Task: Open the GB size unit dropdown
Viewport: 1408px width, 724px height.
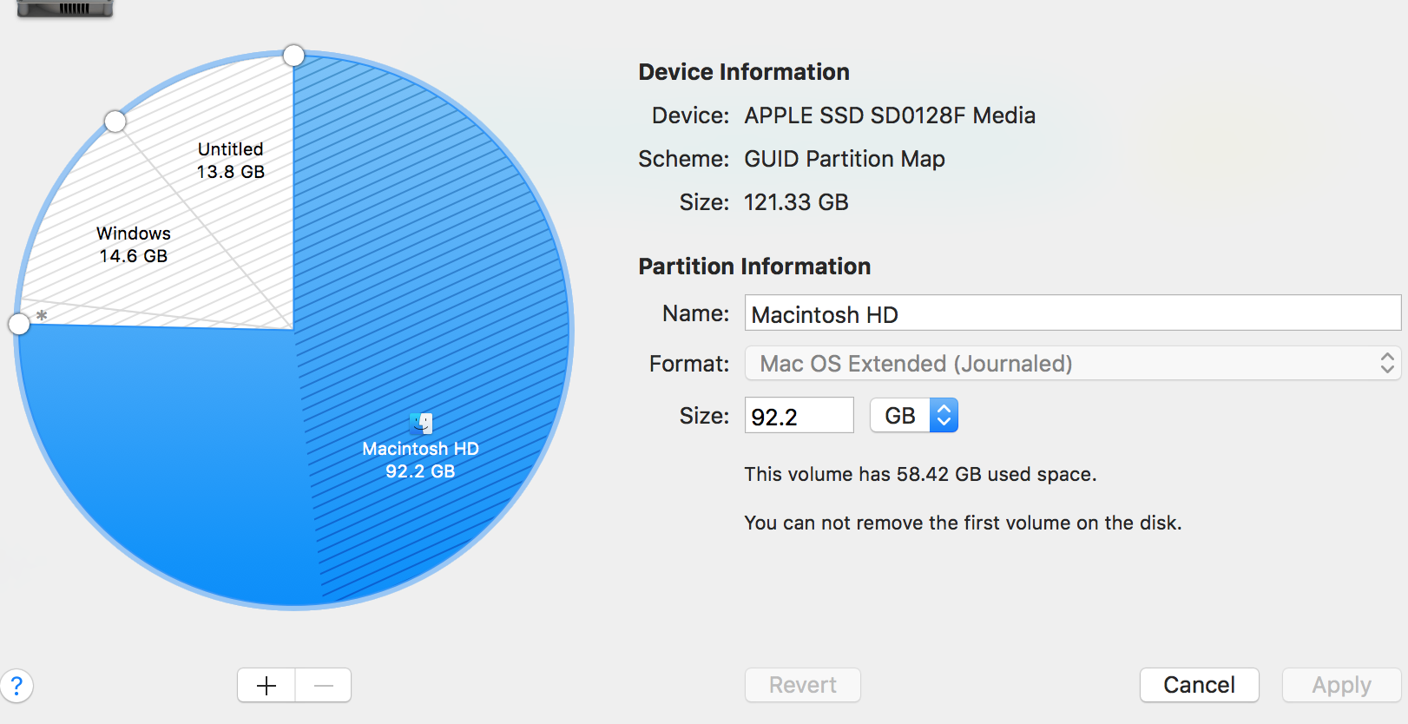Action: click(914, 416)
